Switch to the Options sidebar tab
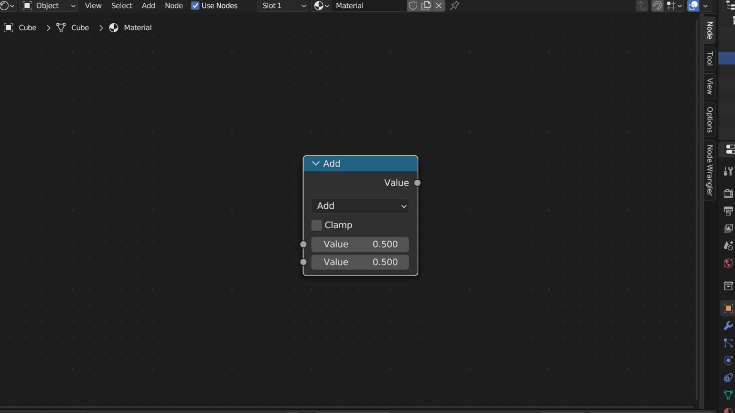The image size is (735, 413). click(710, 120)
